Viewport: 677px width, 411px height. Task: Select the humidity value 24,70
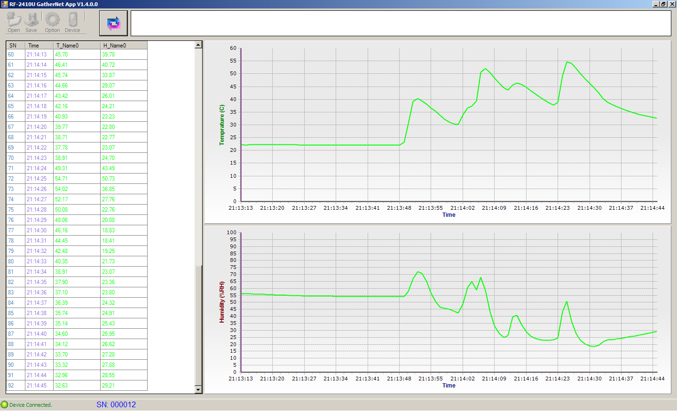pyautogui.click(x=124, y=158)
